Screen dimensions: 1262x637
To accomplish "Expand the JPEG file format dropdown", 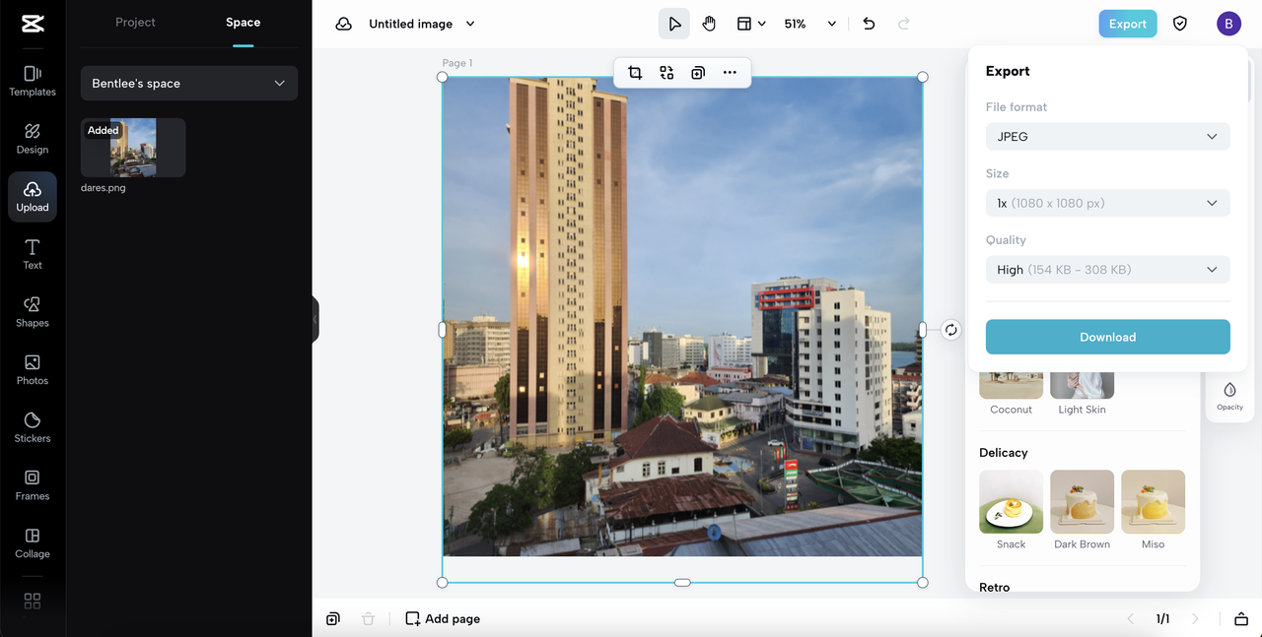I will [1107, 137].
